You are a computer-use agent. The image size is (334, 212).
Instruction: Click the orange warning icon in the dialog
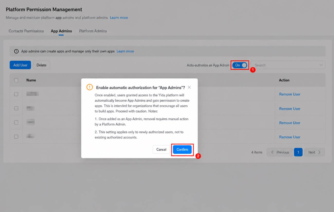(89, 87)
